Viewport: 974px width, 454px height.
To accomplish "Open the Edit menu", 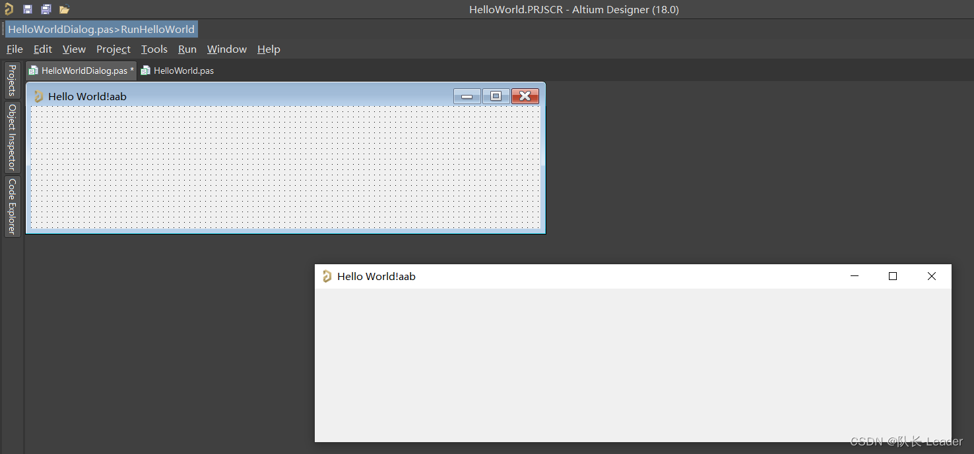I will point(43,49).
